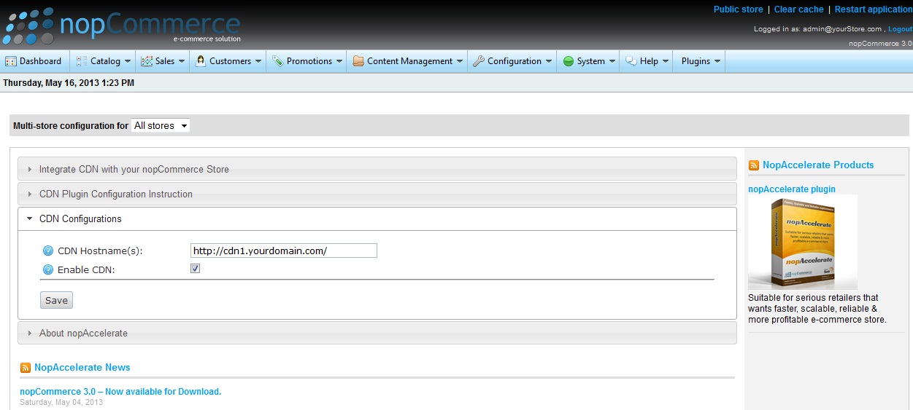Click the Content Management folder icon
The width and height of the screenshot is (913, 410).
click(358, 61)
